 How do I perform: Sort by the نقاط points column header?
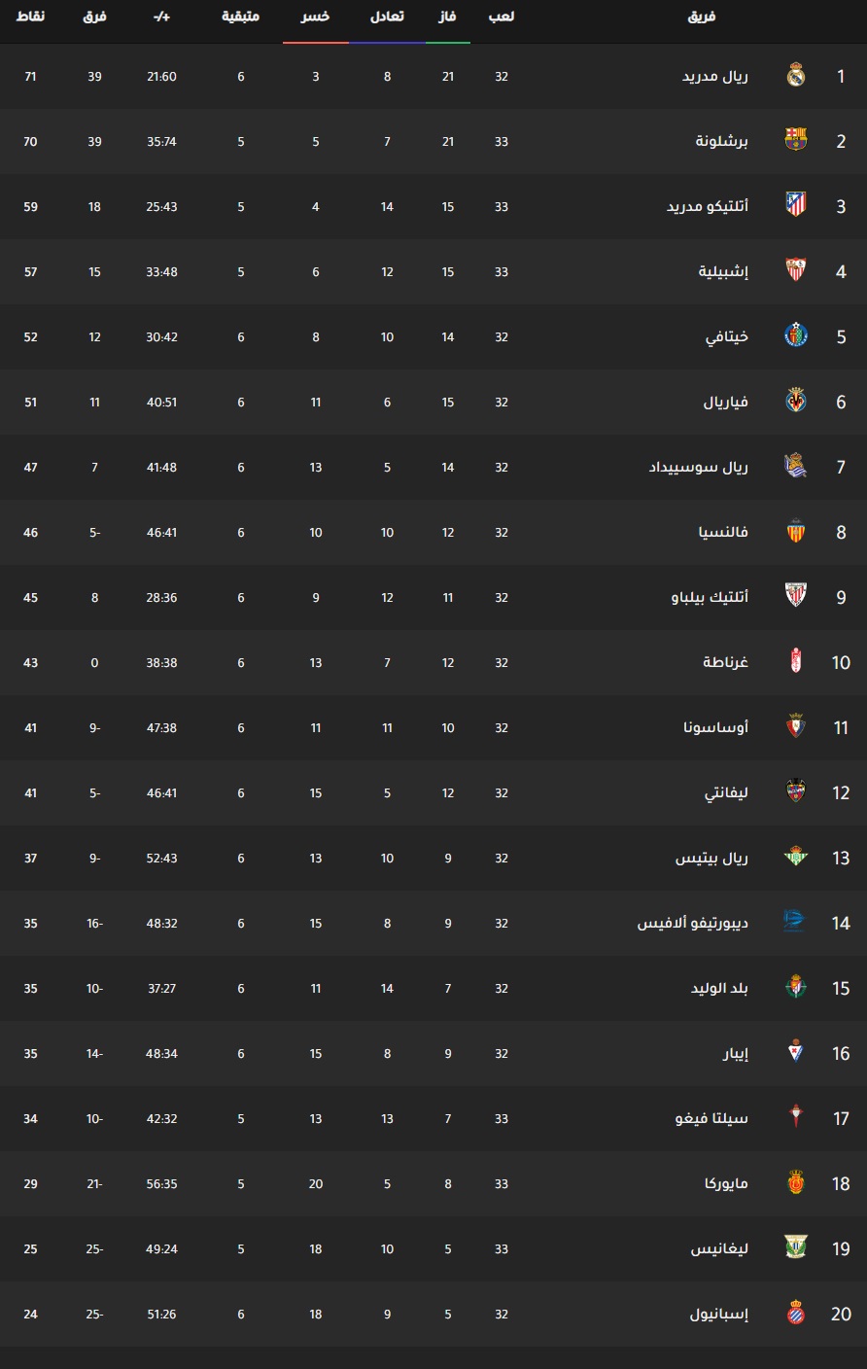point(30,18)
